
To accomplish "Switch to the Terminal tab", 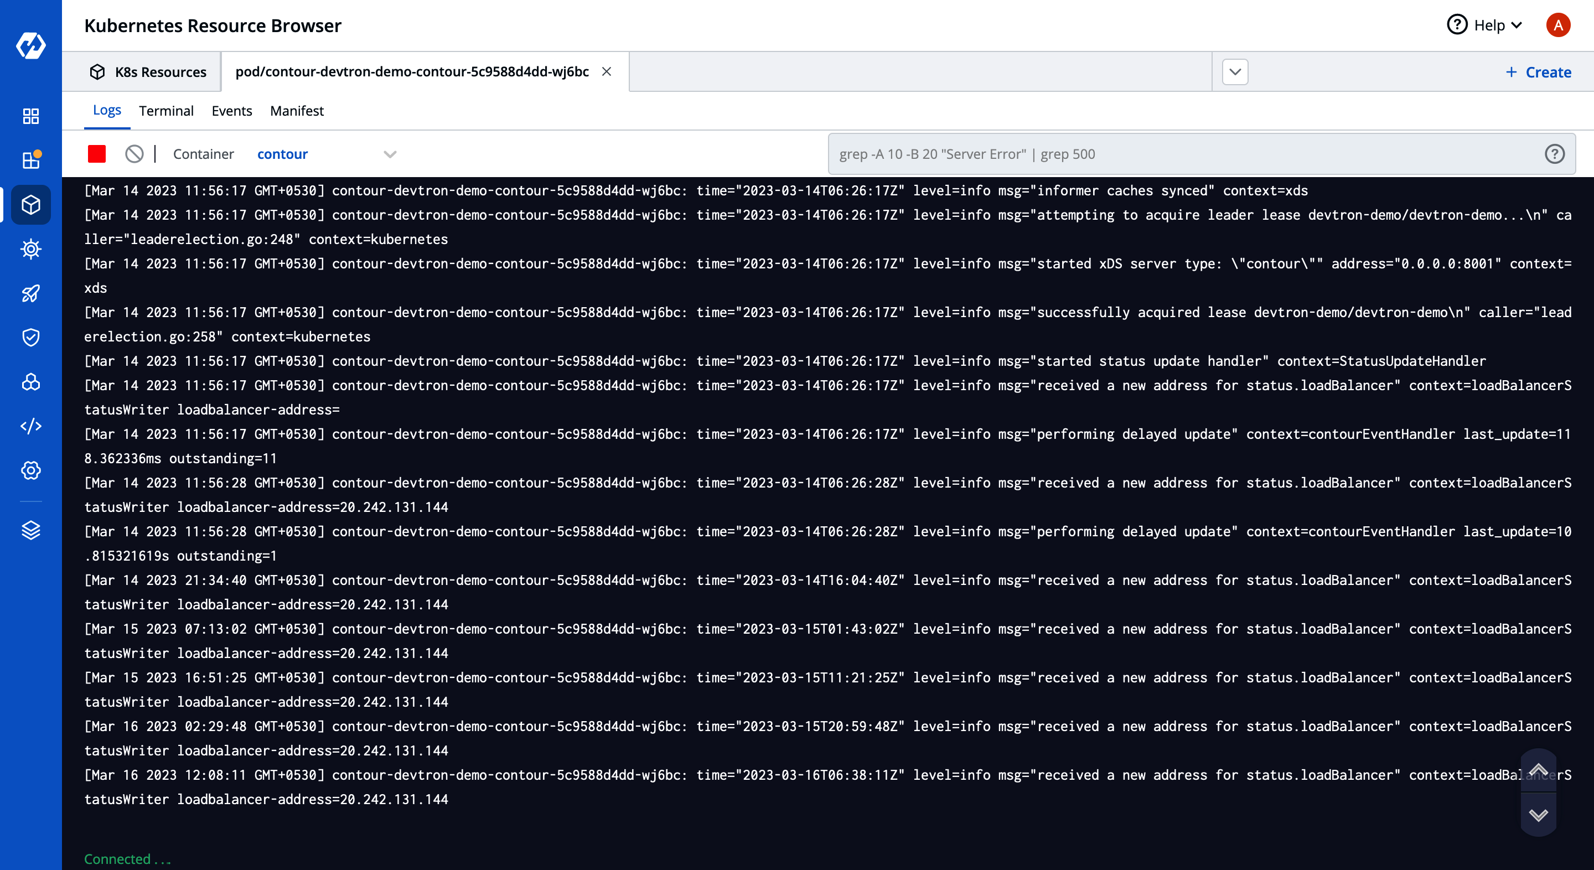I will click(x=166, y=111).
